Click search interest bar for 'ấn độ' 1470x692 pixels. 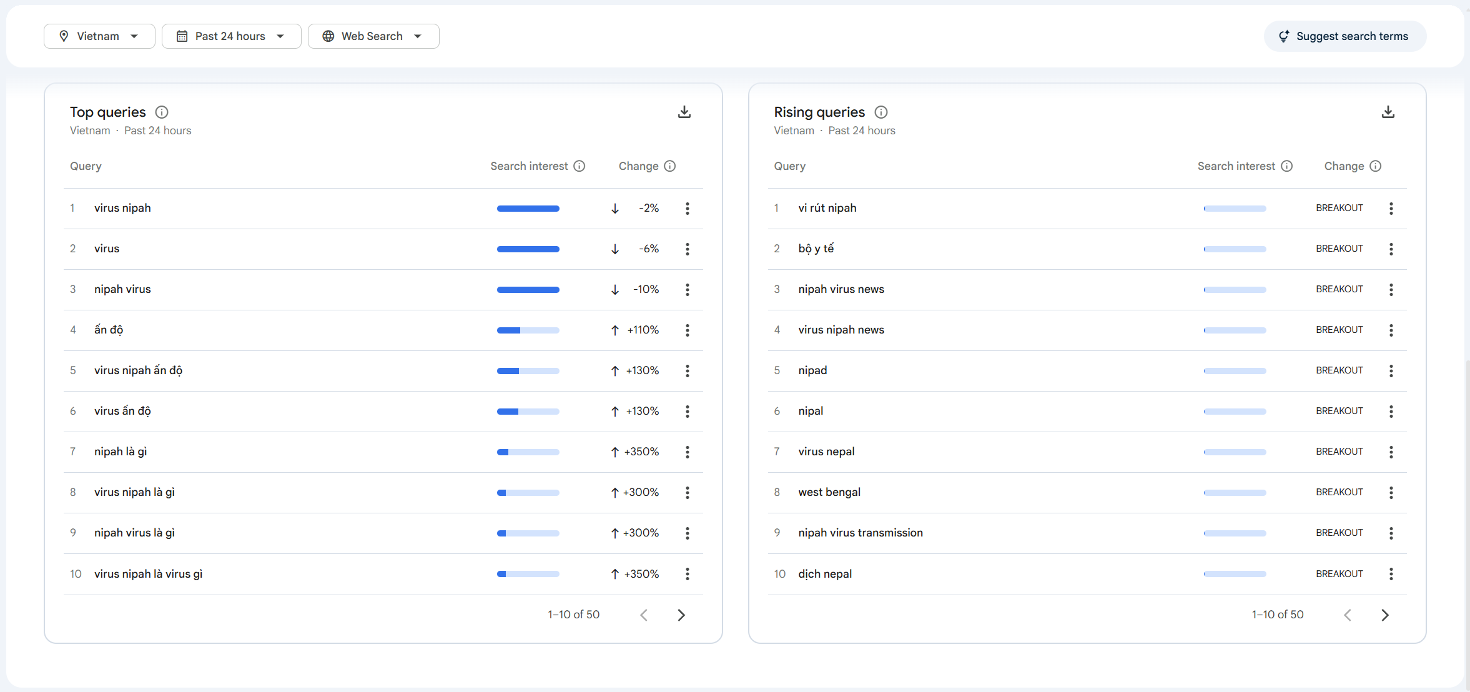click(x=528, y=330)
